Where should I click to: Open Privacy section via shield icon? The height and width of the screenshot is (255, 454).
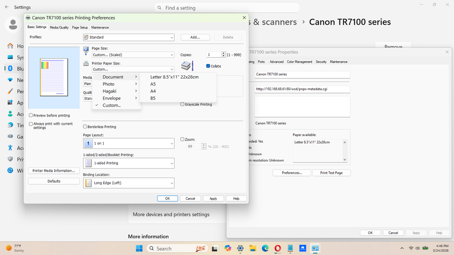(x=10, y=159)
